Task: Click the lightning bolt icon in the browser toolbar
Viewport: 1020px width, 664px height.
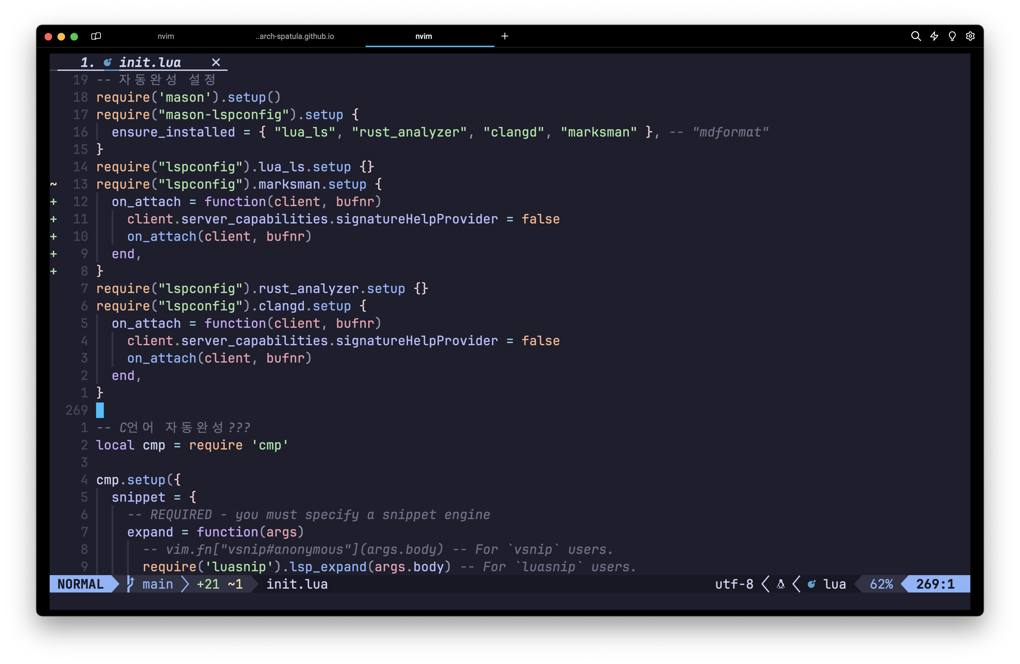Action: 934,36
